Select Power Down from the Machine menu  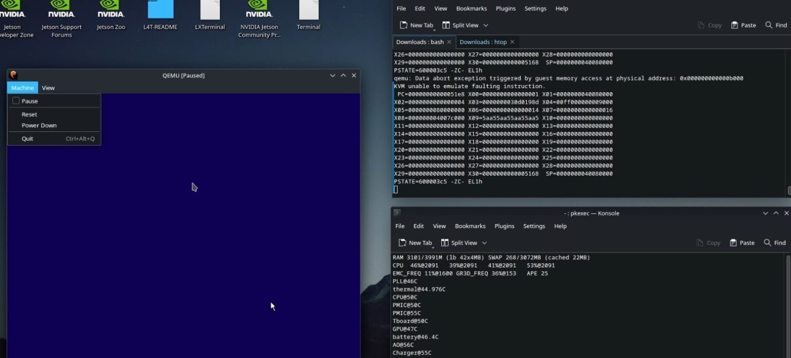(x=39, y=125)
